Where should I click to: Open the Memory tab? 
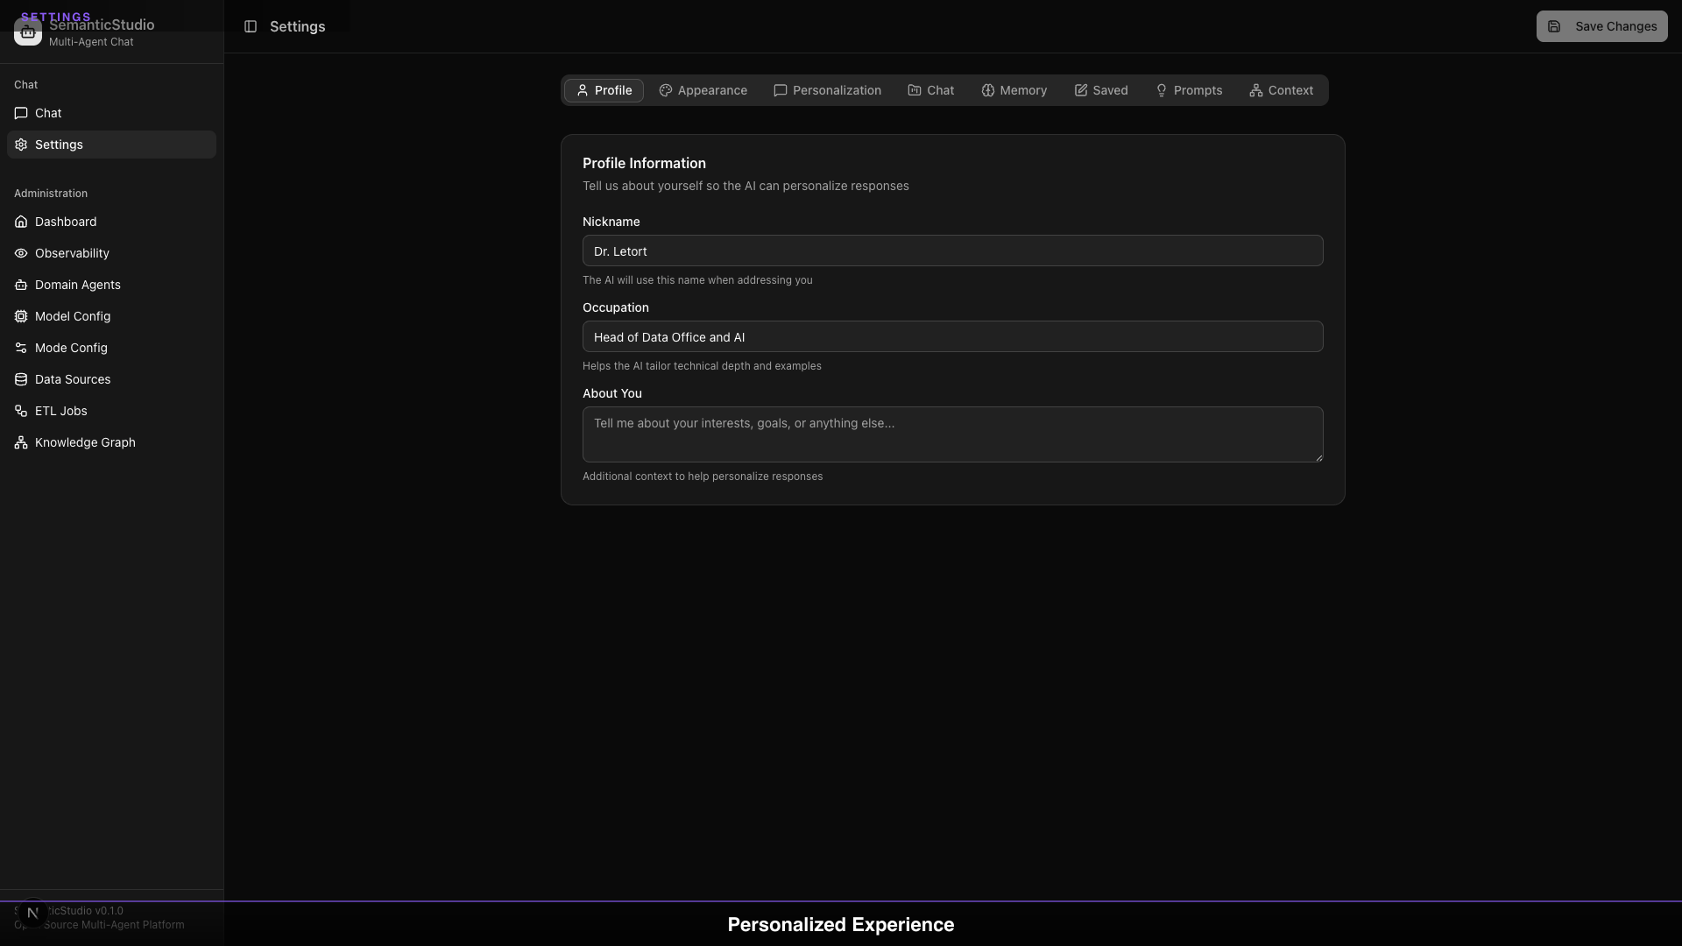tap(1014, 90)
